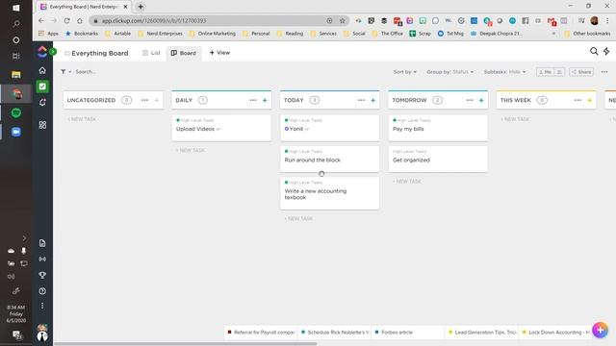Viewport: 616px width, 346px height.
Task: Open the Run around the block card
Action: pos(329,159)
